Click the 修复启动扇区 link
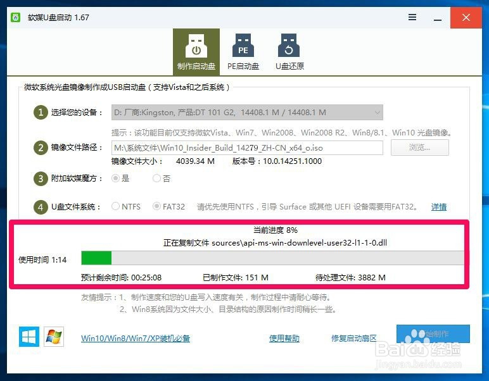 click(x=354, y=339)
